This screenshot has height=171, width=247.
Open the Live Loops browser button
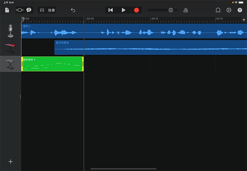pyautogui.click(x=29, y=10)
